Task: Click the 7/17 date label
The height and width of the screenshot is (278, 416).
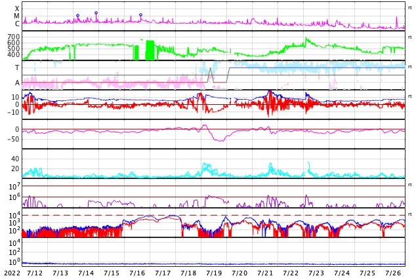Action: (x=163, y=273)
